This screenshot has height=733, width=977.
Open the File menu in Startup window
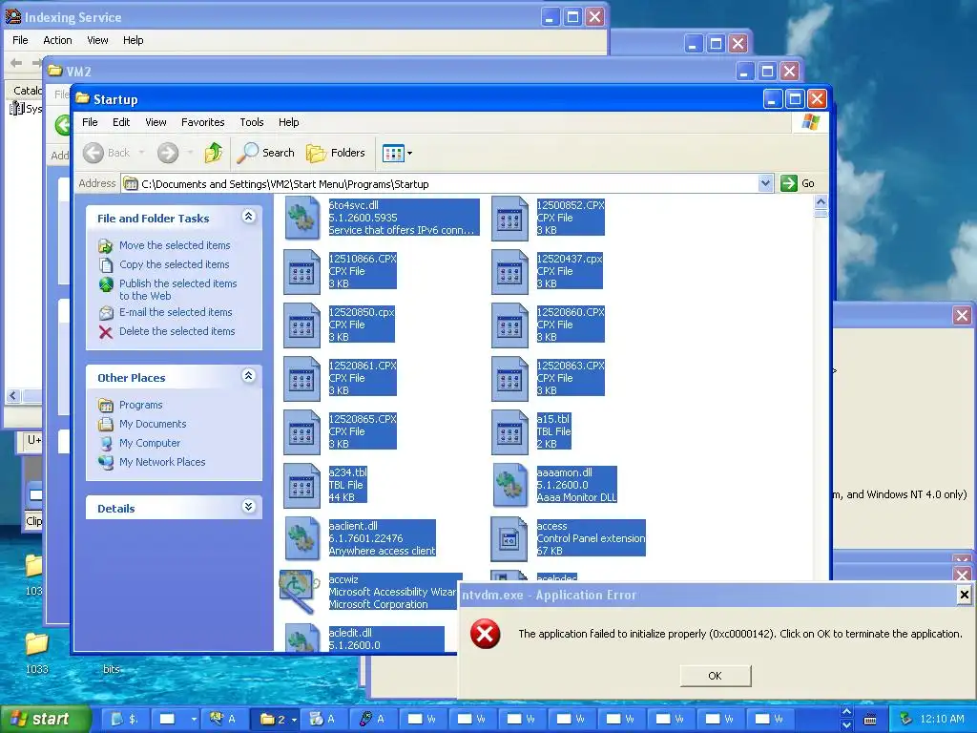pos(90,122)
